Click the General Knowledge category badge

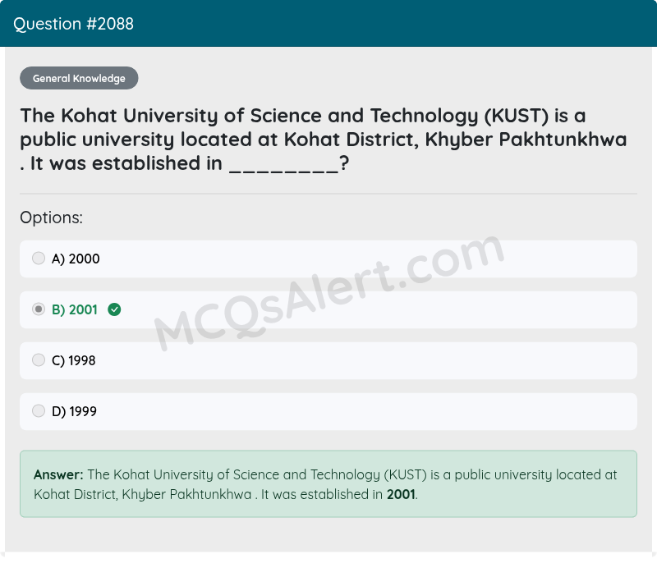coord(79,78)
